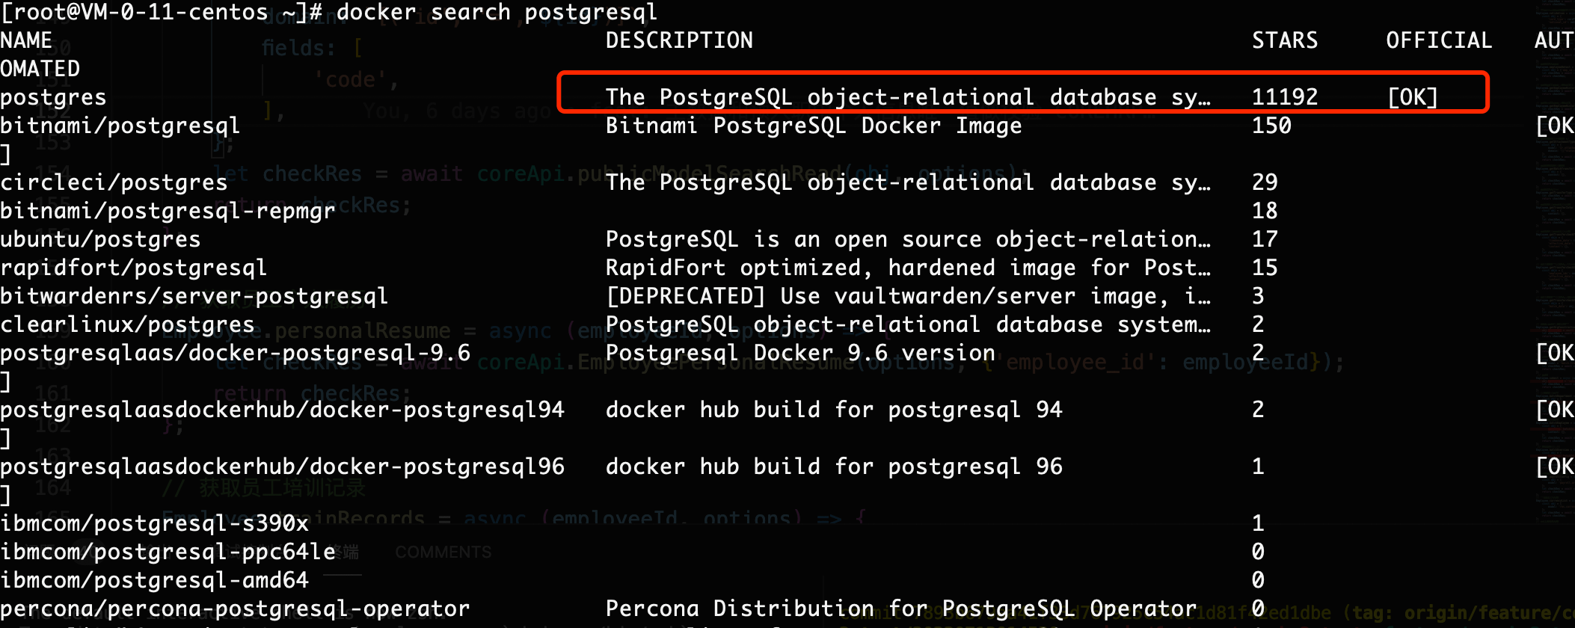Viewport: 1575px width, 628px height.
Task: Open the faint COMMENTS tab
Action: (x=443, y=552)
